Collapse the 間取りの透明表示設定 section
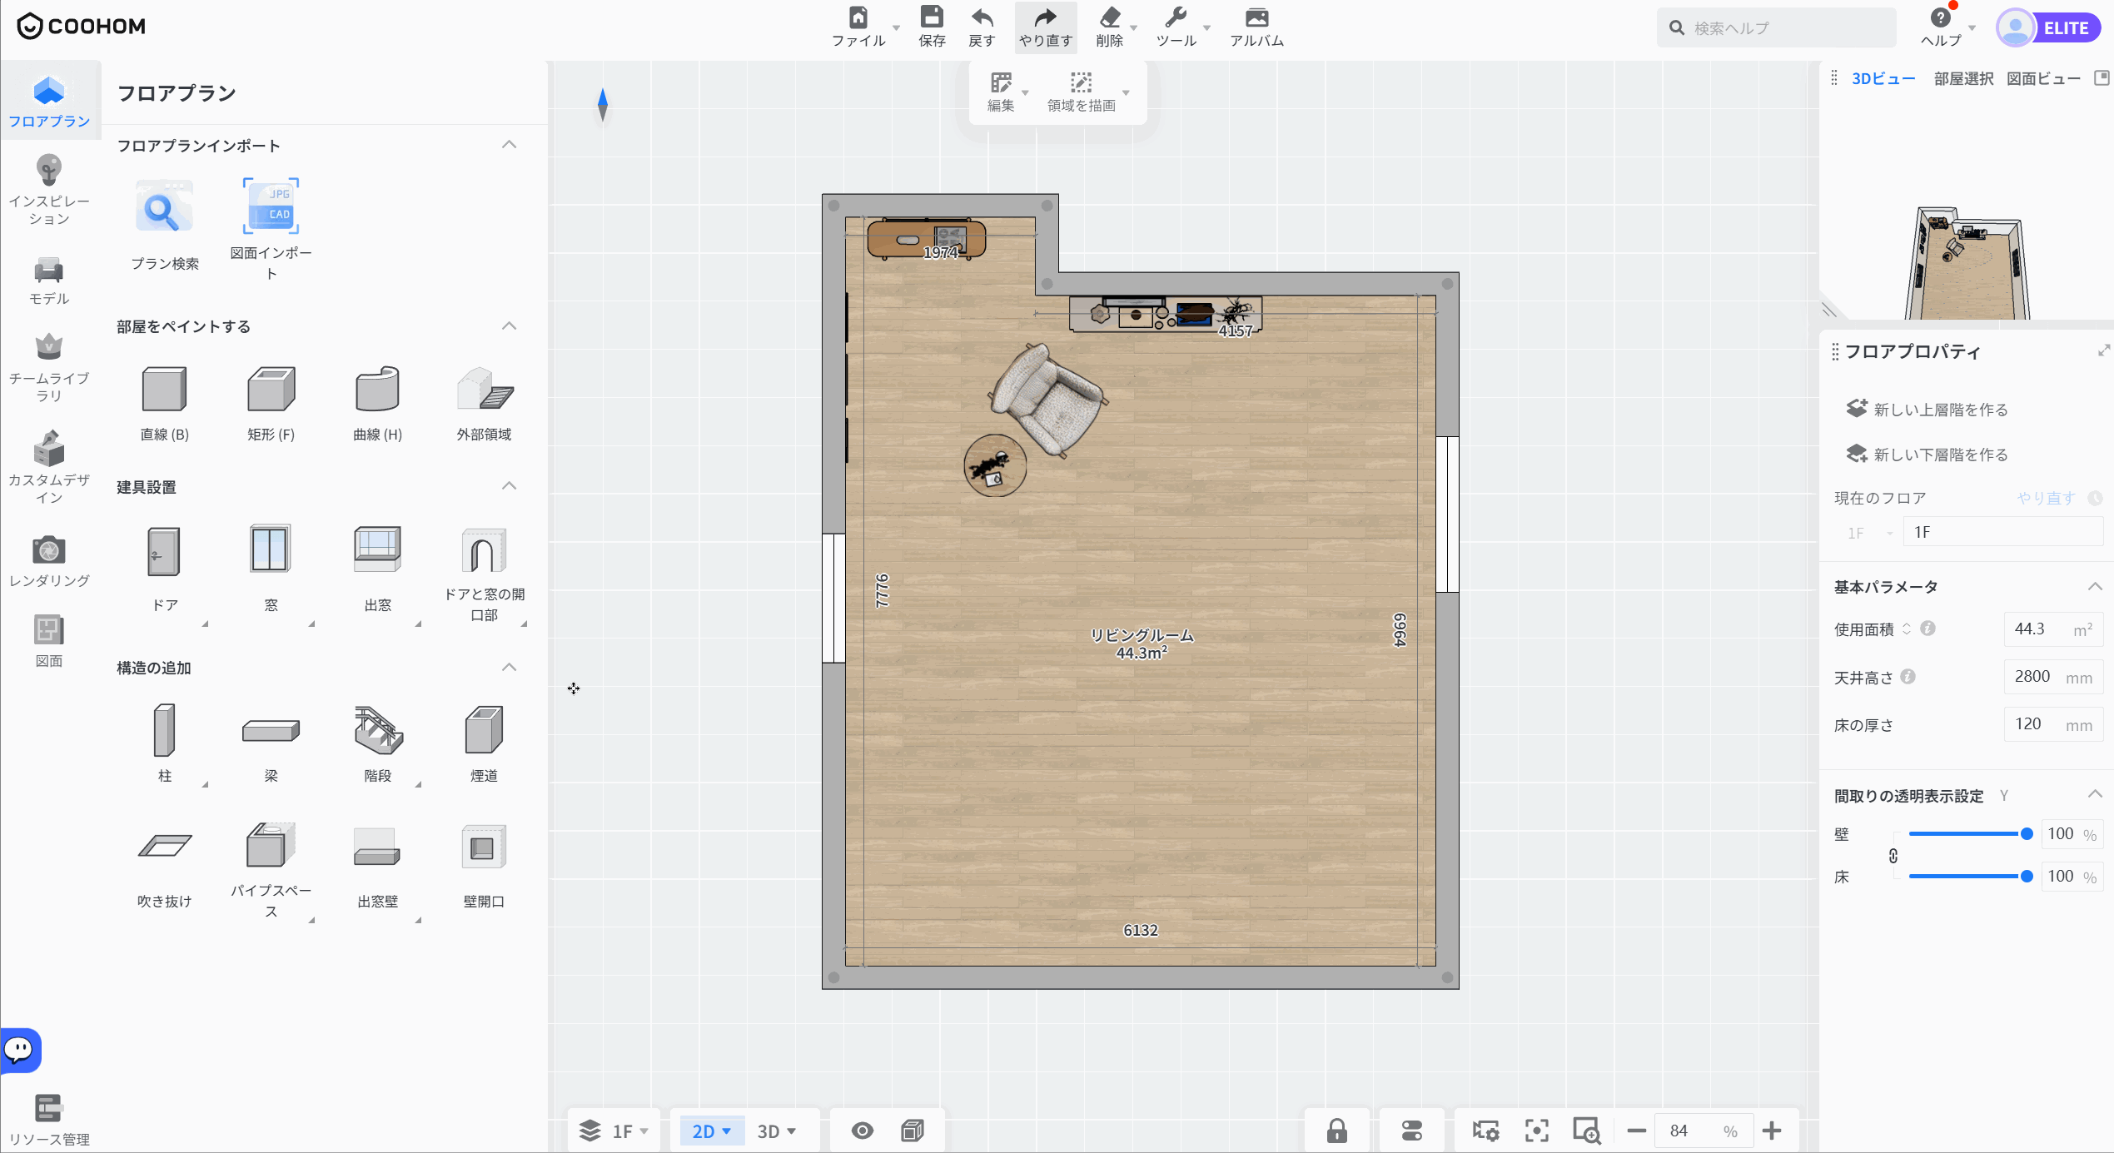 click(2095, 795)
